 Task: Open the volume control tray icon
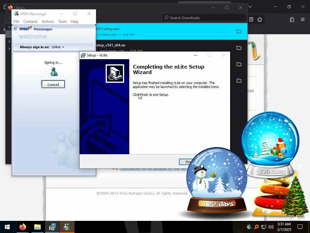[x=271, y=227]
